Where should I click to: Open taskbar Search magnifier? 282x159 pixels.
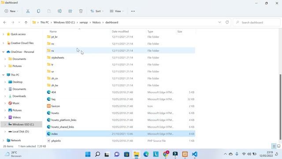[97, 154]
